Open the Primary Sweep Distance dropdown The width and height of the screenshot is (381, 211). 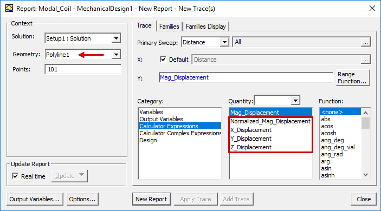[224, 42]
